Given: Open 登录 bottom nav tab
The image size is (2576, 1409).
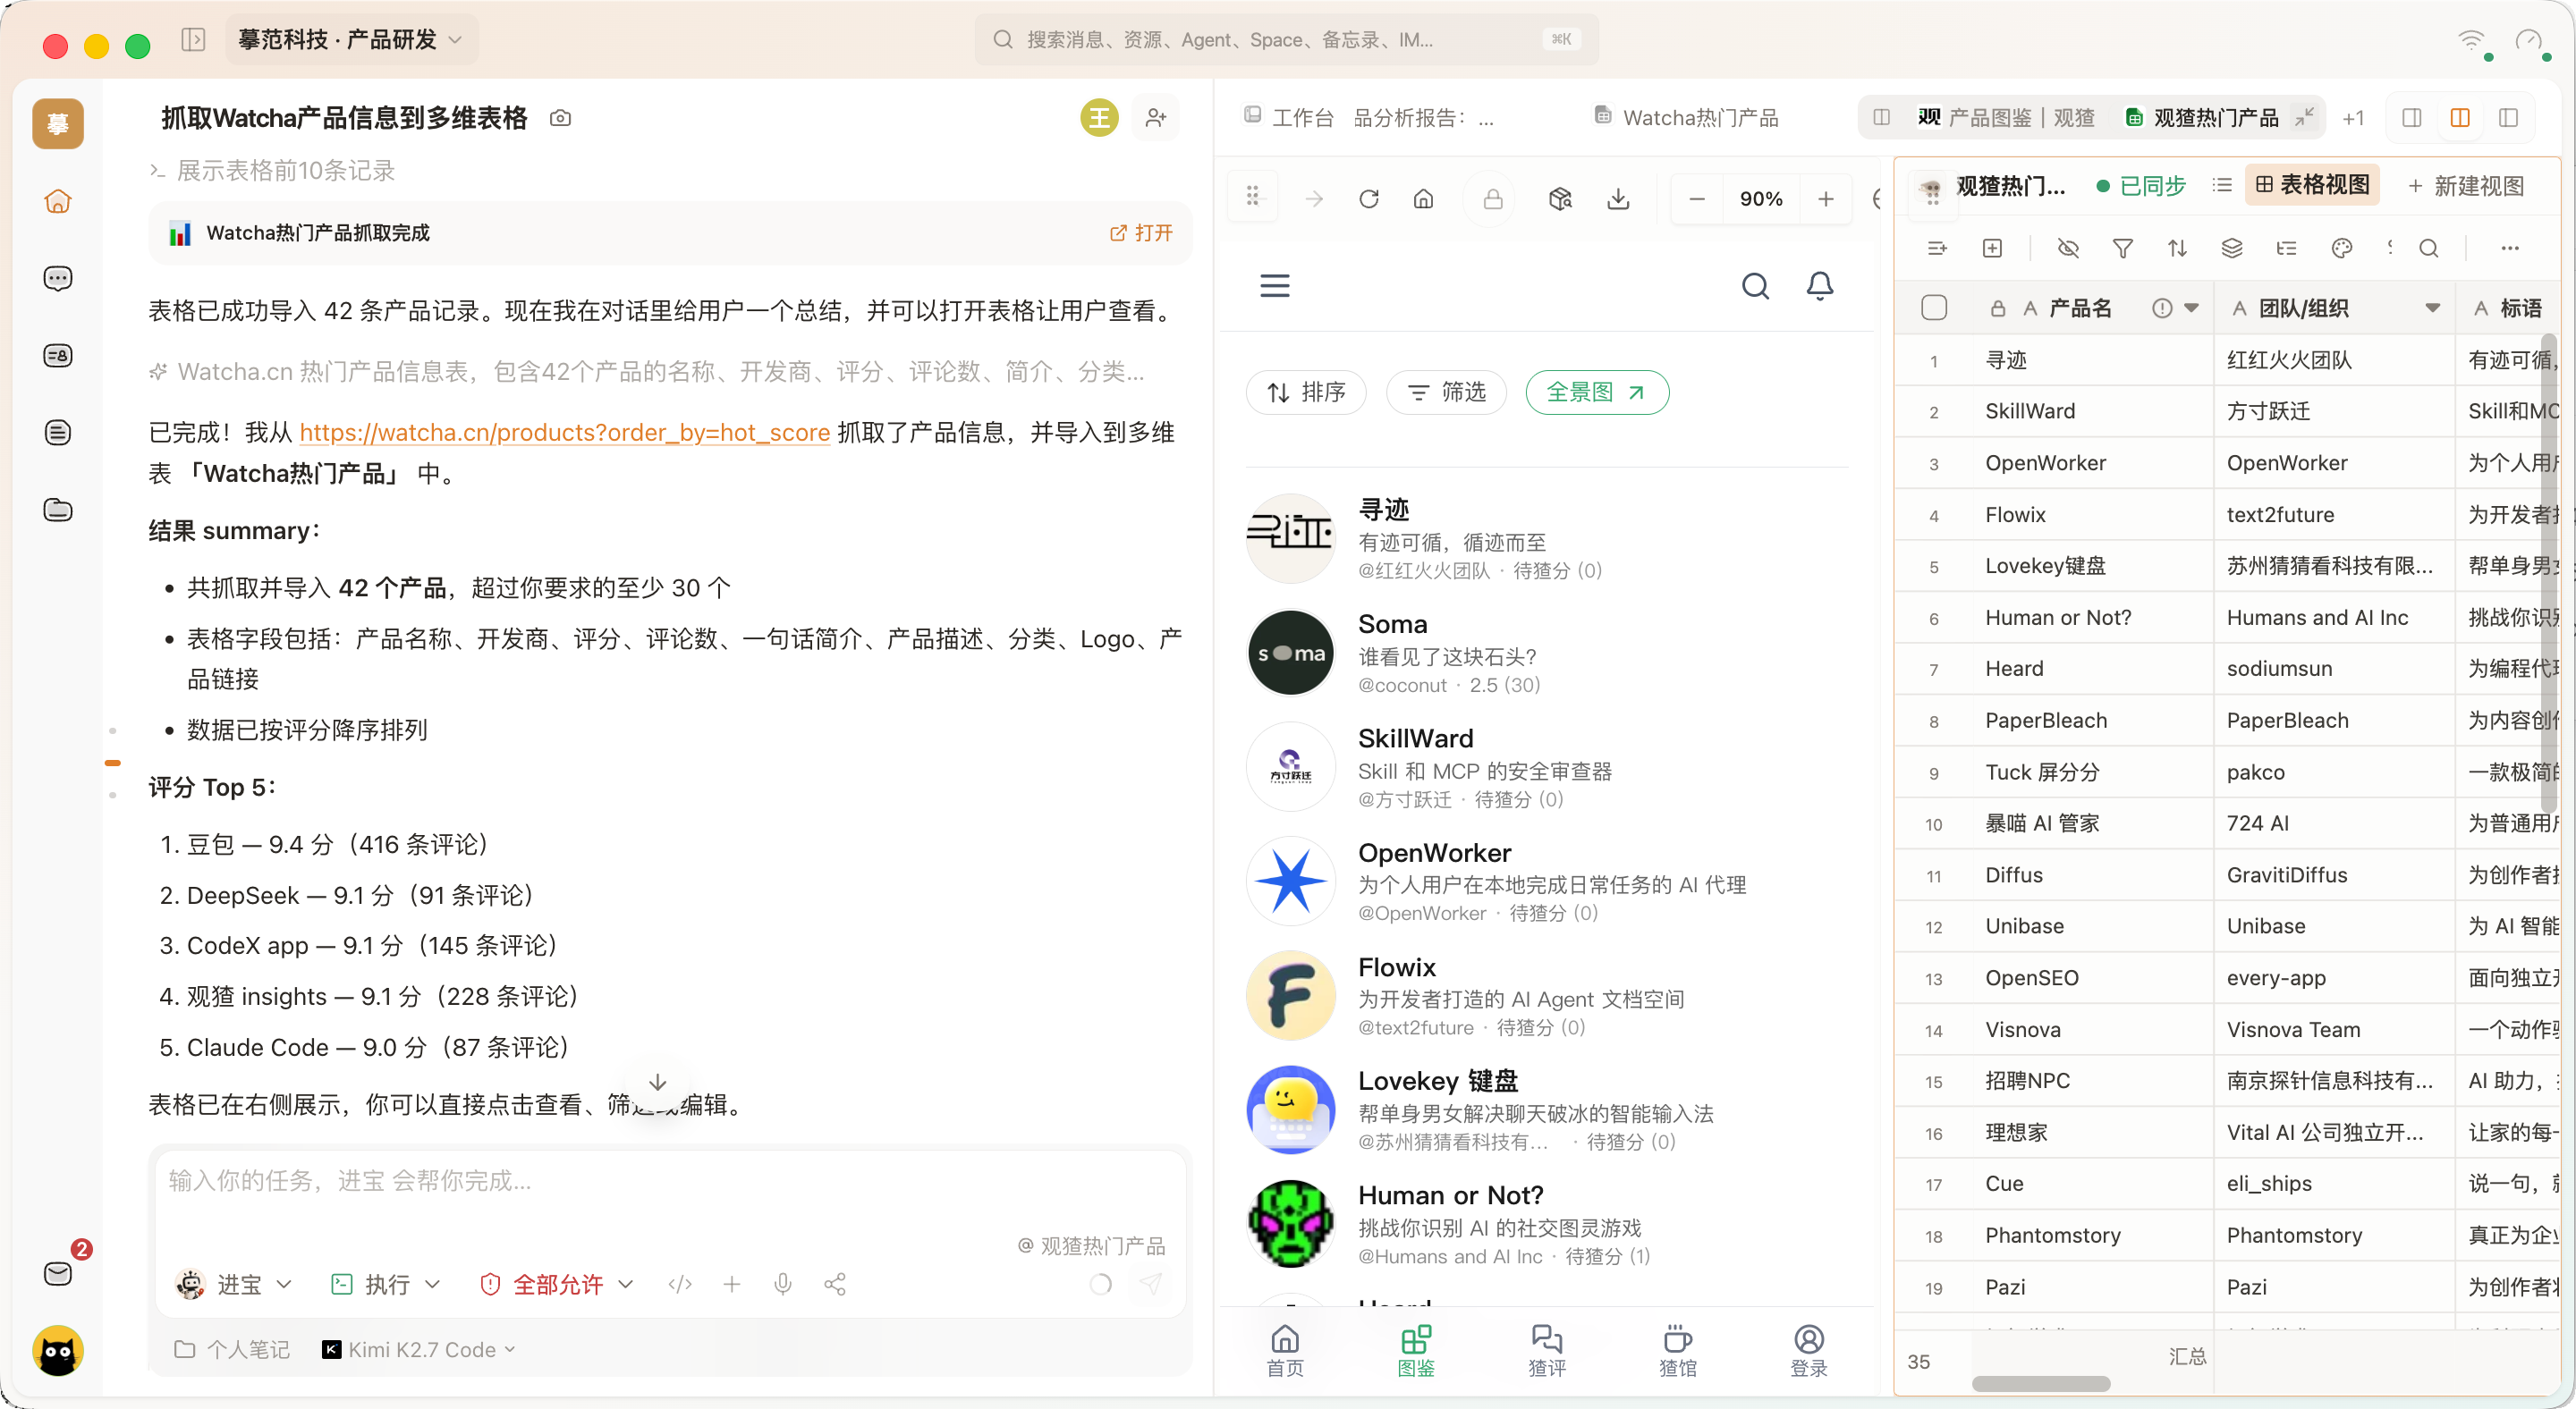Looking at the screenshot, I should tap(1809, 1350).
